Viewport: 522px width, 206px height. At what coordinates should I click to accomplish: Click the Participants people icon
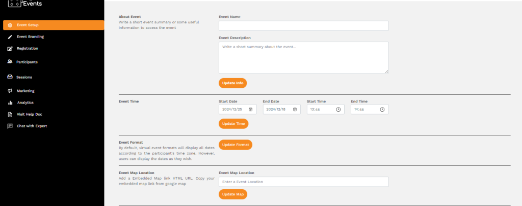click(x=10, y=62)
